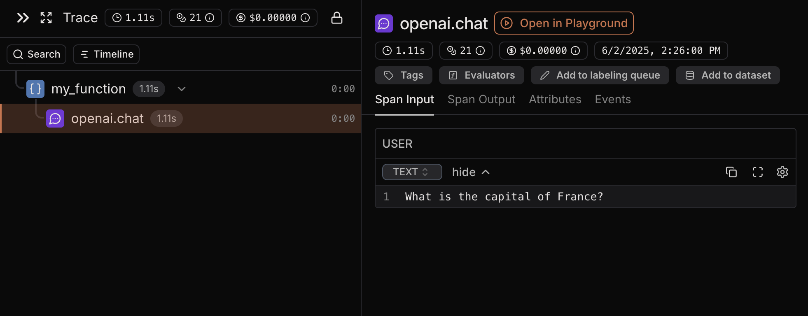The height and width of the screenshot is (316, 808).
Task: Click openai.chat 1.11s duration pill
Action: point(166,118)
